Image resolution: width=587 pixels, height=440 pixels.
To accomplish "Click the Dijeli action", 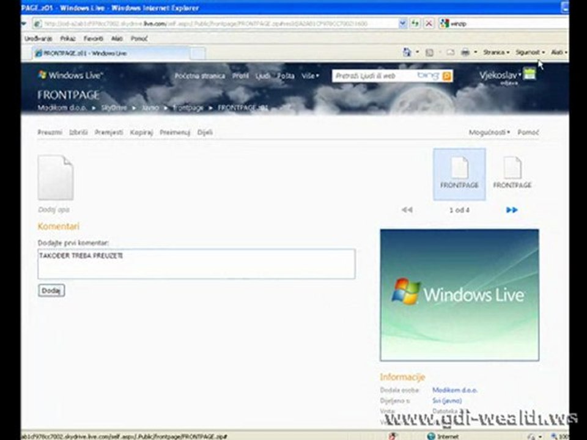I will tap(205, 133).
